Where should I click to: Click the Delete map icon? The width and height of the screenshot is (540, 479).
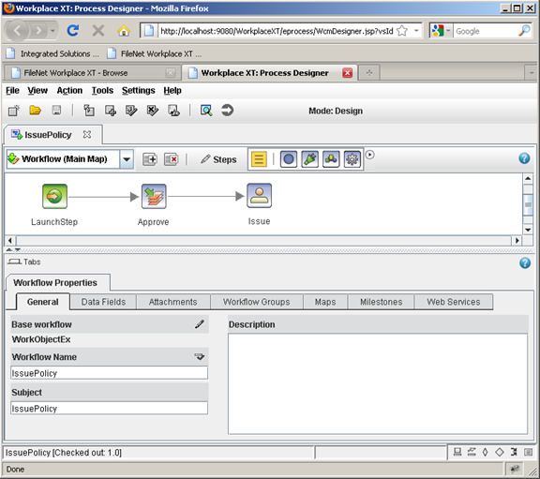pos(172,159)
